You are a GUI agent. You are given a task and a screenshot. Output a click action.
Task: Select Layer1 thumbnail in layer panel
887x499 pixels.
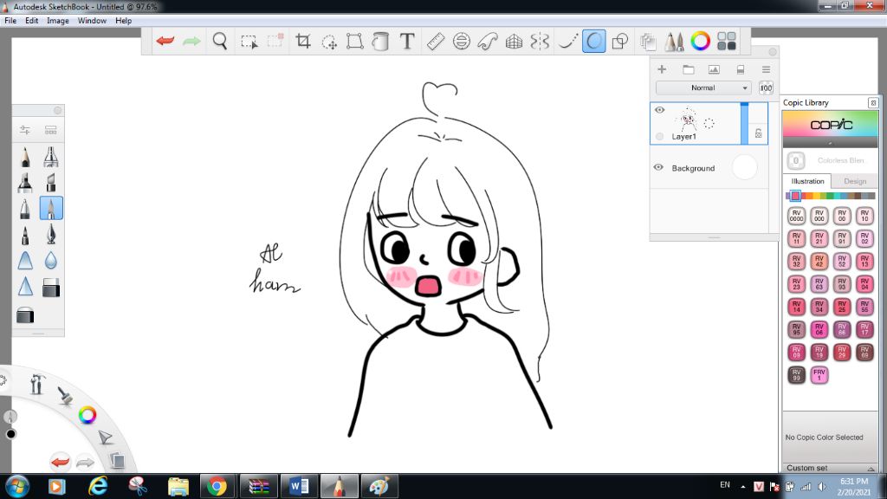click(x=689, y=120)
